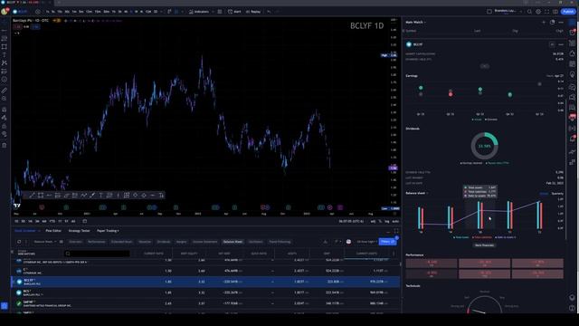Open the go-to-date calendar icon below chart
Viewport: 579px width, 326px height.
tap(84, 221)
